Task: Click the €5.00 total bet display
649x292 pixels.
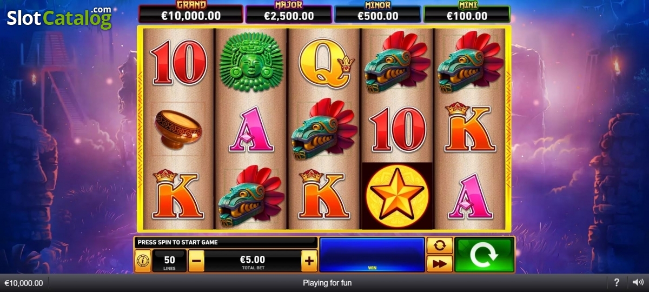Action: (253, 261)
